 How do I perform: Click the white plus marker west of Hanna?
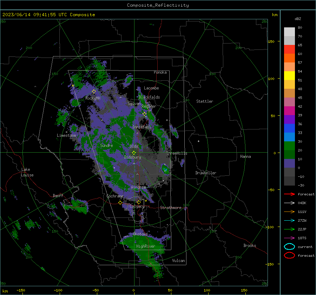[198, 141]
